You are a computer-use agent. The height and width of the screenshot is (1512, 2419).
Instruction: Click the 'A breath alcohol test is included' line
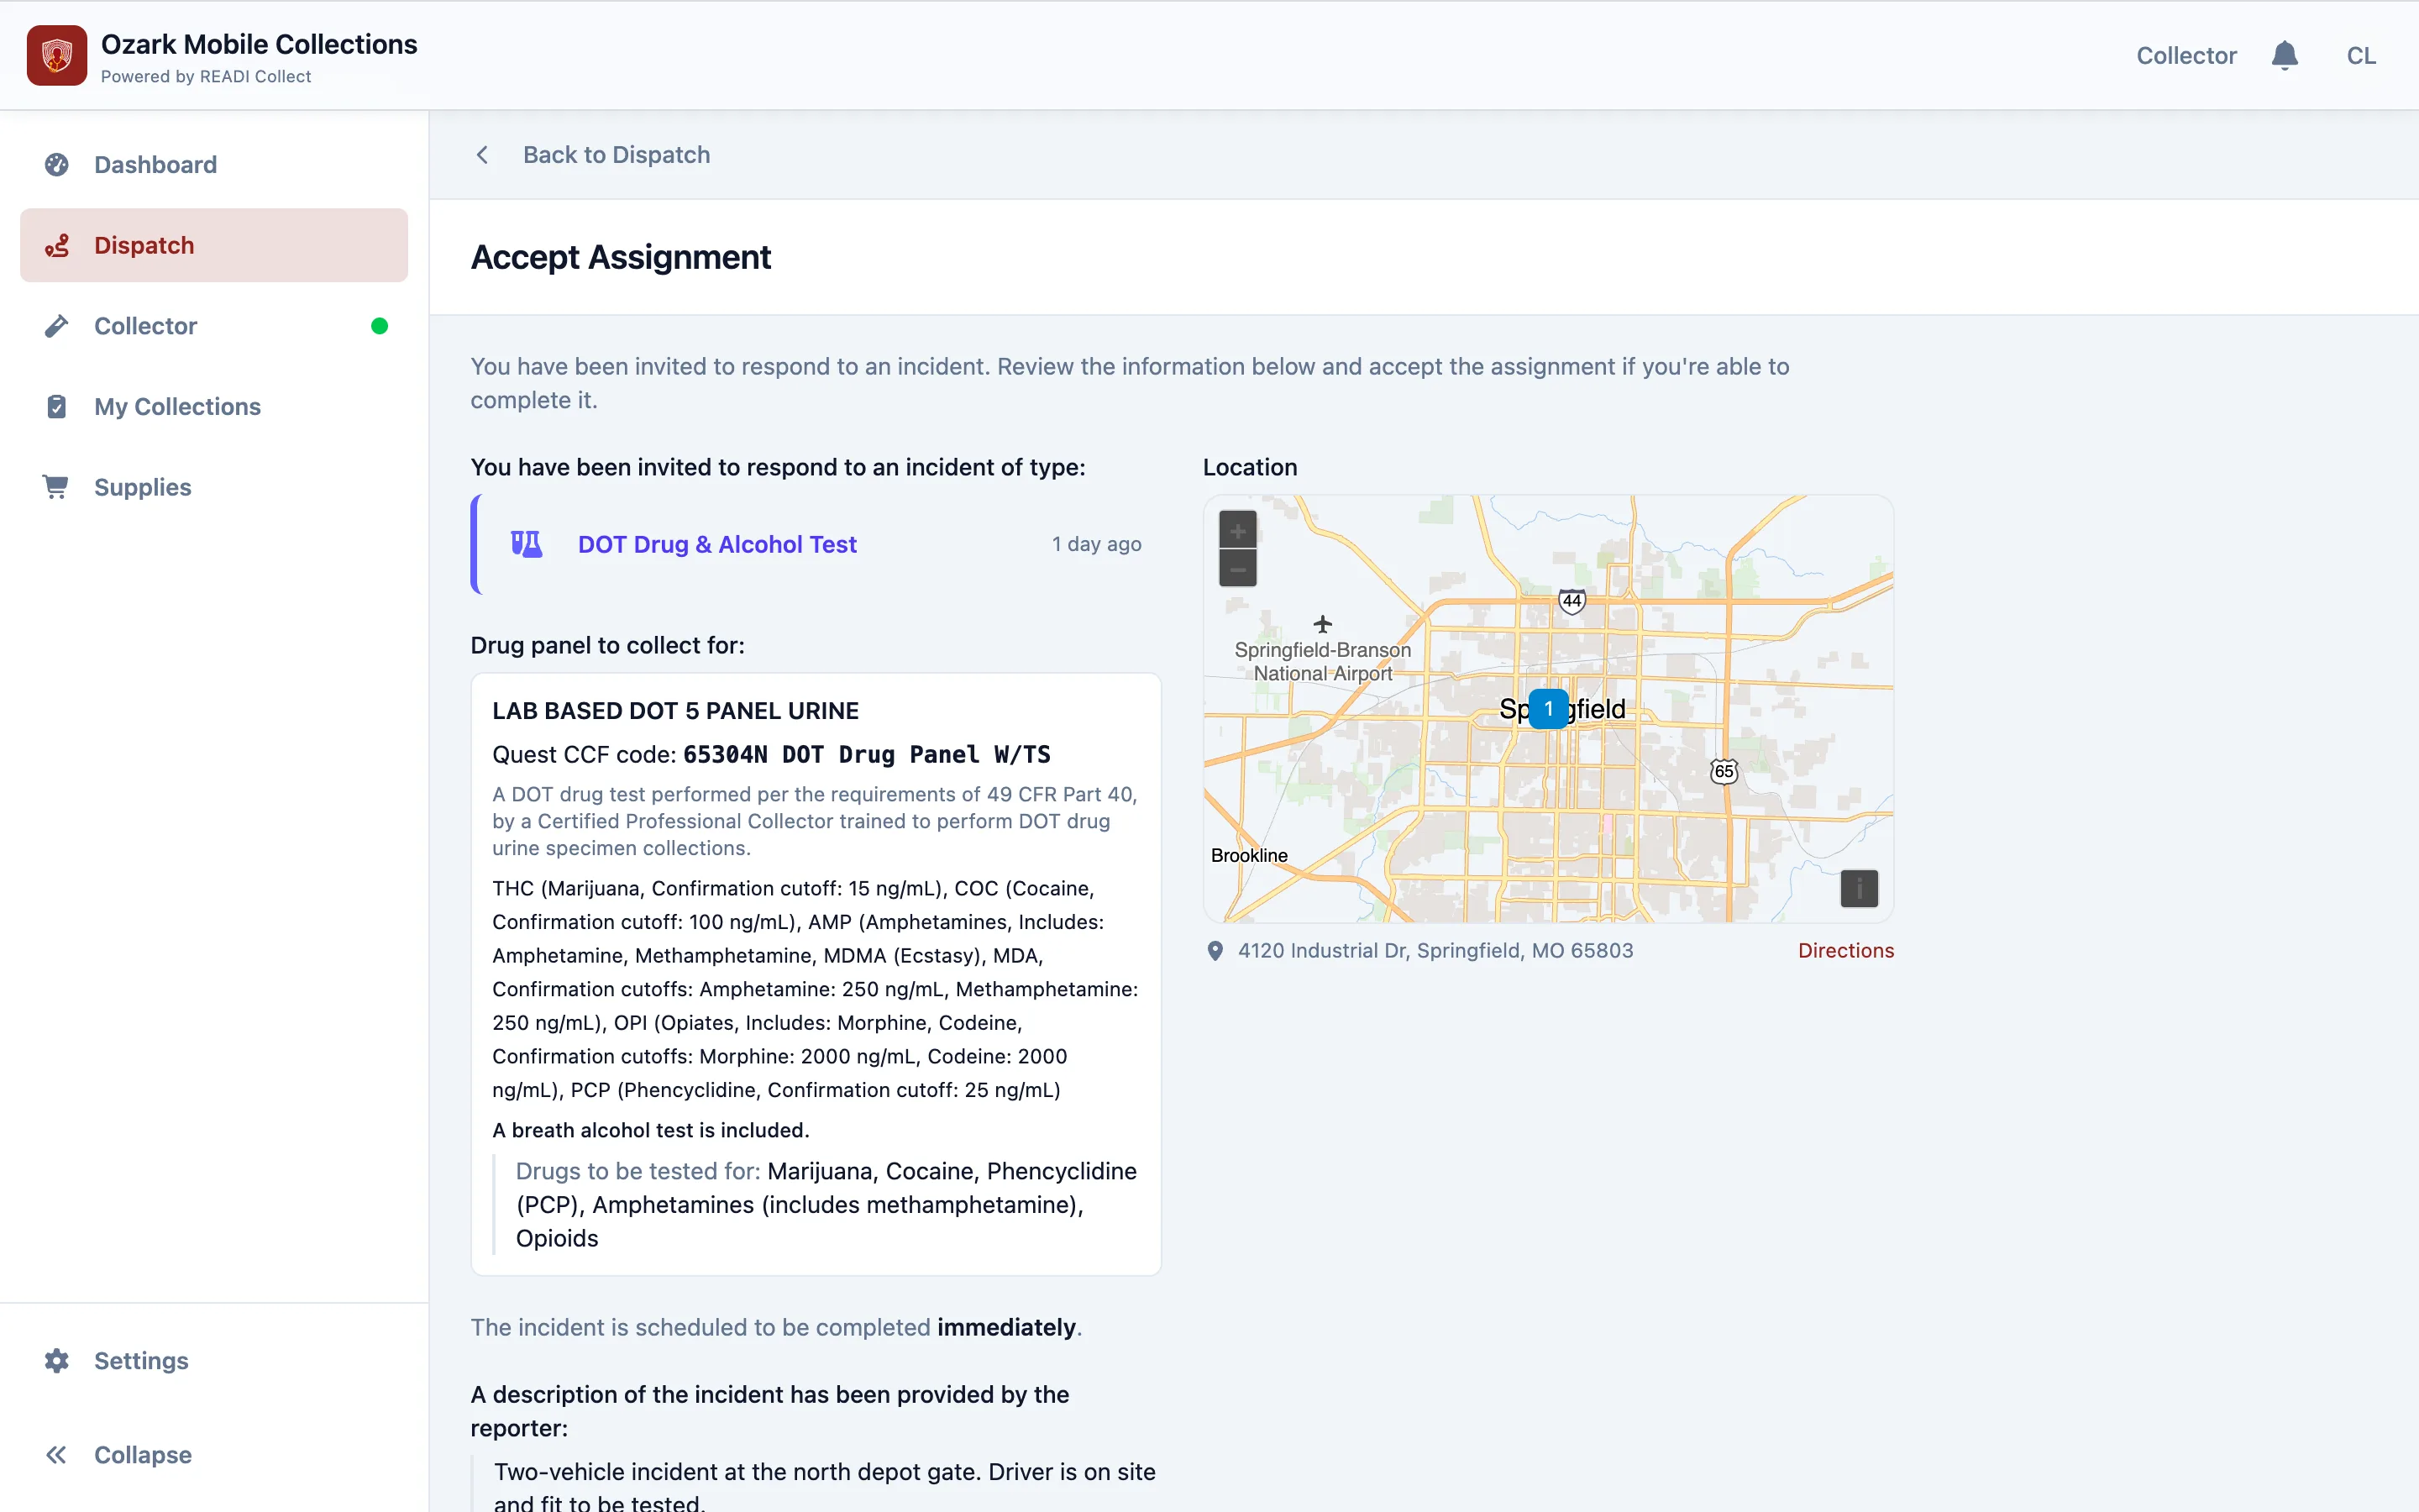click(651, 1130)
